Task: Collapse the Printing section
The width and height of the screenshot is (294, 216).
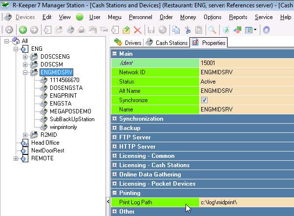Action: 114,193
